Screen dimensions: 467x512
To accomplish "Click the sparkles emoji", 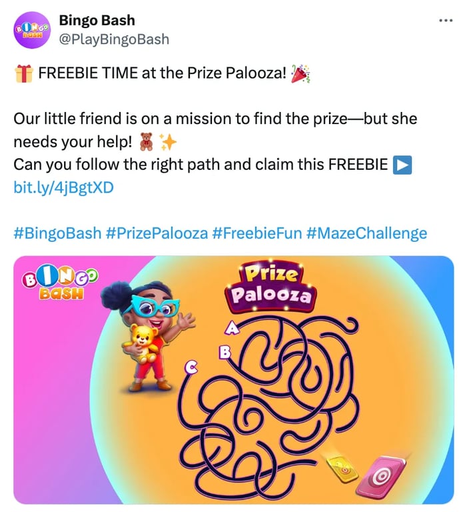I will click(x=168, y=142).
